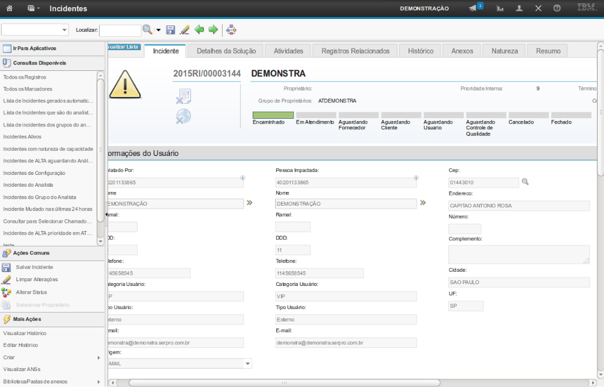Click the Localizar search input field

click(120, 30)
